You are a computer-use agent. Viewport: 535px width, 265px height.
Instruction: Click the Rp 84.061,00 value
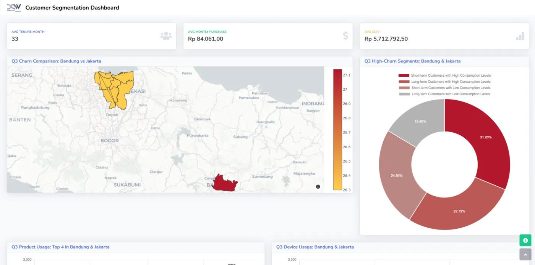pyautogui.click(x=206, y=39)
